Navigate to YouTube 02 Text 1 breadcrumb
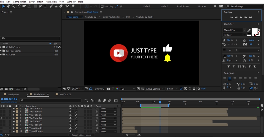Screen dimensions: 264x137 [145, 17]
